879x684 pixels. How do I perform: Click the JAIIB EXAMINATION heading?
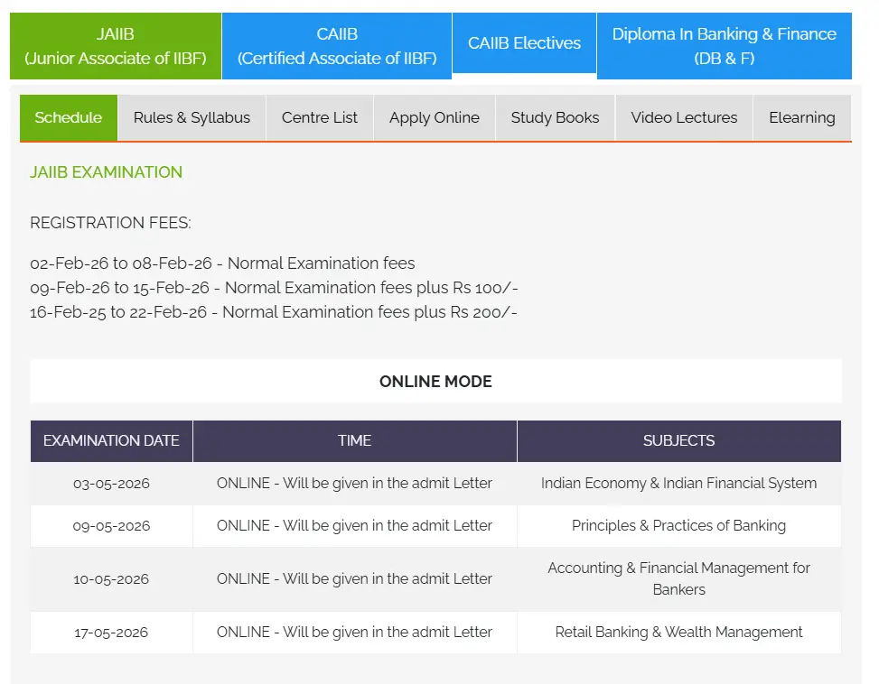tap(106, 172)
